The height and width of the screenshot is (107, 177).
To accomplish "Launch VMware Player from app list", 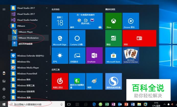I will click(x=28, y=32).
